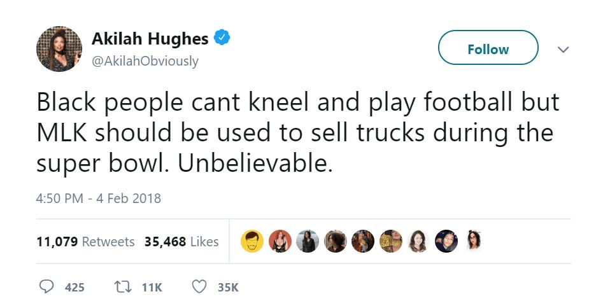This screenshot has height=308, width=603.
Task: Click the 11K retweet count
Action: (x=152, y=288)
